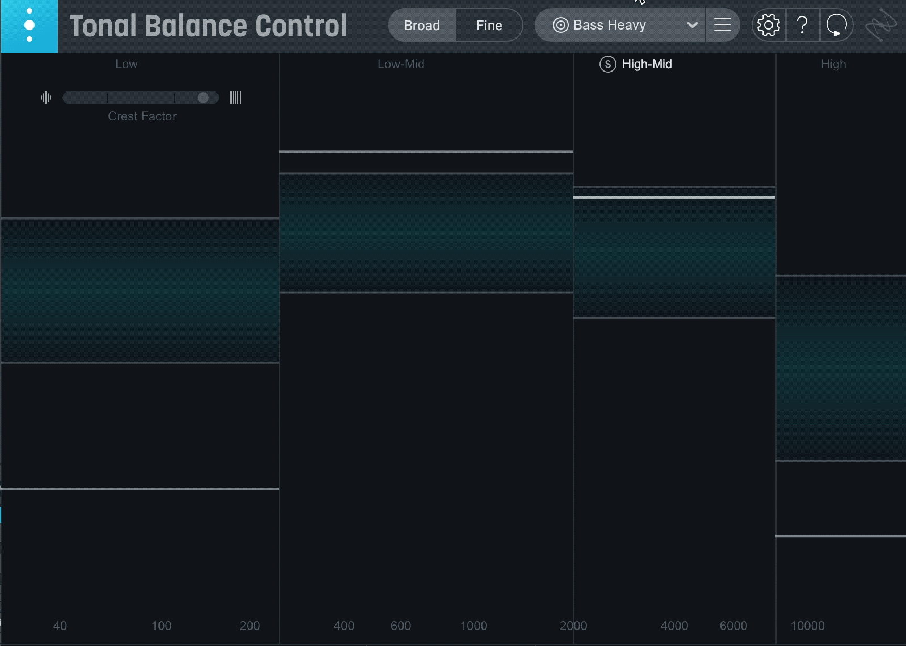Click the 400 Hz frequency label
The image size is (906, 646).
click(x=343, y=626)
